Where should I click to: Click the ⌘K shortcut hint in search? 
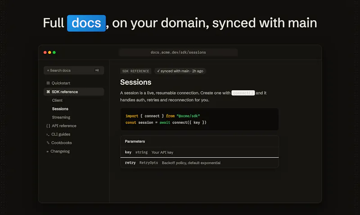97,70
